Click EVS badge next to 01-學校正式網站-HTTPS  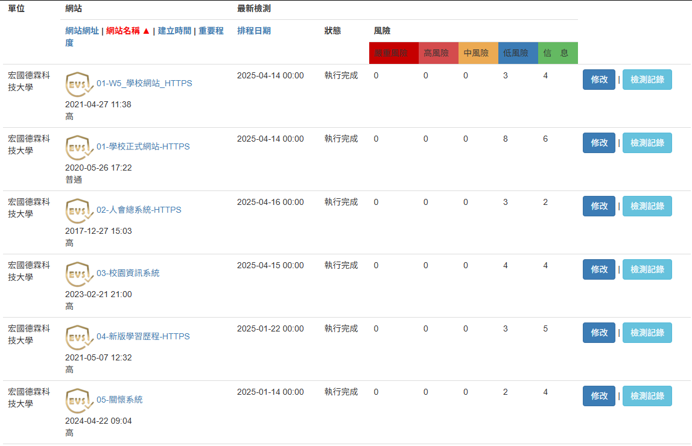coord(80,147)
